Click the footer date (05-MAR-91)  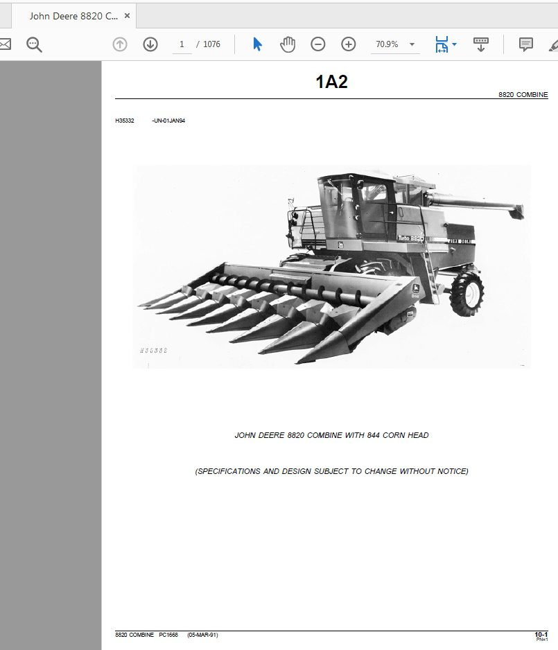202,635
